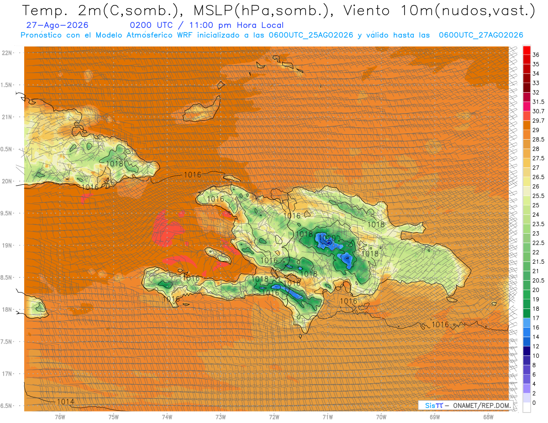This screenshot has height=423, width=548.
Task: Click the initialization time "0600UTC_25AGO2026"
Action: click(x=311, y=35)
